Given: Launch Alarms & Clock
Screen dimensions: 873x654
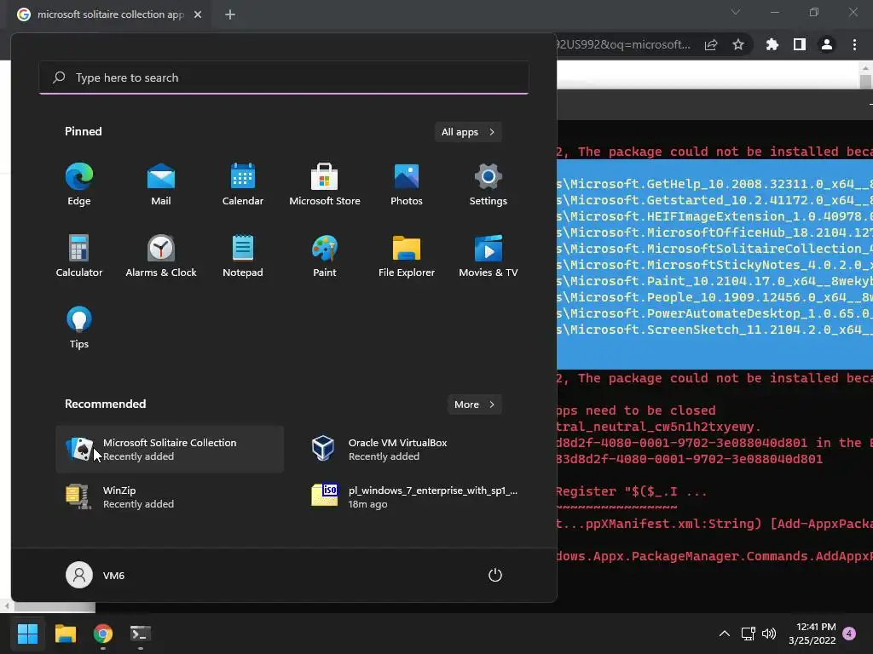Looking at the screenshot, I should [x=161, y=255].
